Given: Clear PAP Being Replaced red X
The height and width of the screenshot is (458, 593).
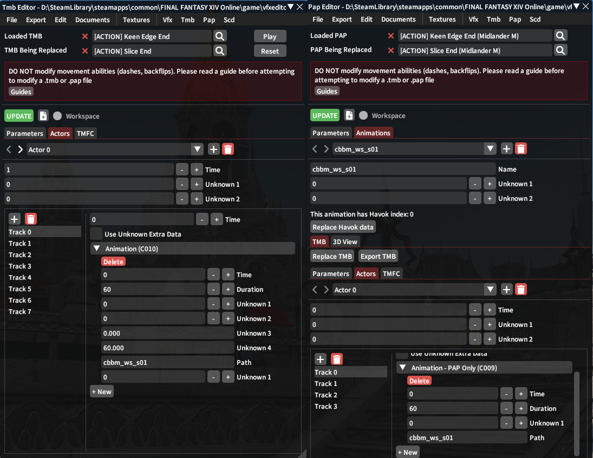Looking at the screenshot, I should (x=391, y=50).
